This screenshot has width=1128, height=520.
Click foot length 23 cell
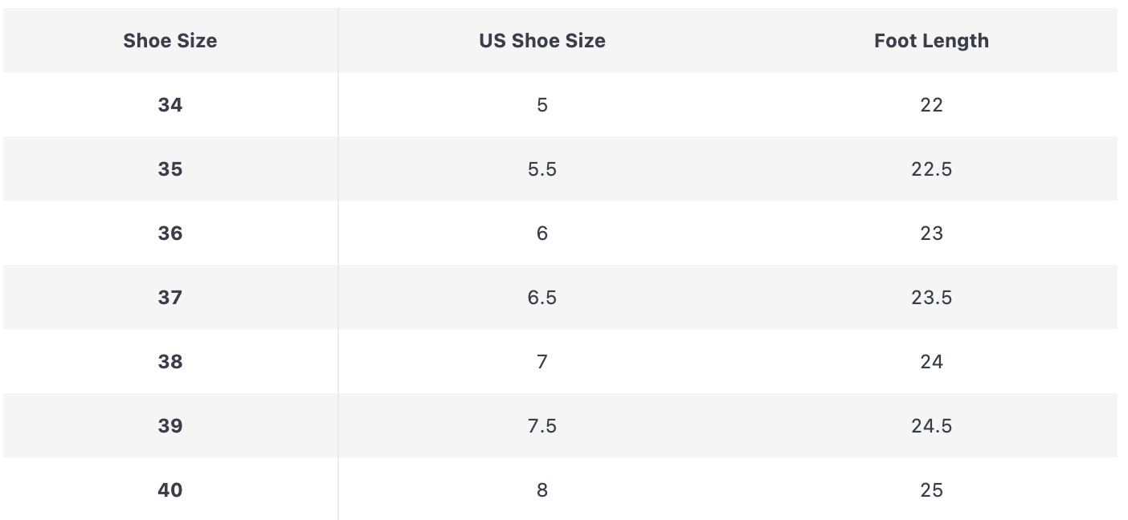coord(931,234)
